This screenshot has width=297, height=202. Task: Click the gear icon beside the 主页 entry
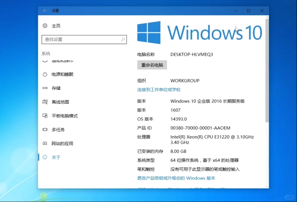coord(45,26)
